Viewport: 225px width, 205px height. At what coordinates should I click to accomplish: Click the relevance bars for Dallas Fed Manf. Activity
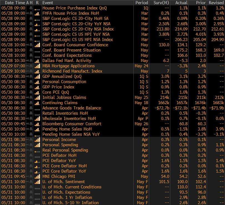tap(37, 61)
